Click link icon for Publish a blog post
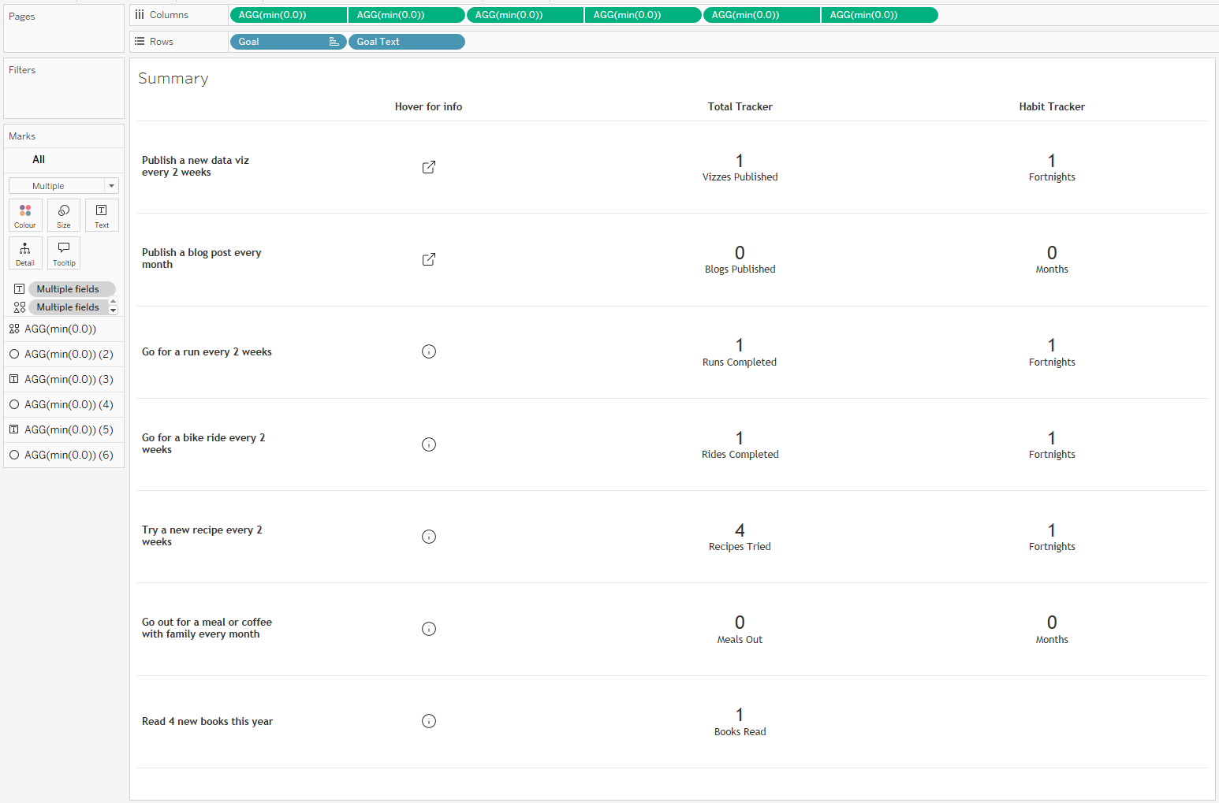Image resolution: width=1219 pixels, height=803 pixels. (429, 259)
